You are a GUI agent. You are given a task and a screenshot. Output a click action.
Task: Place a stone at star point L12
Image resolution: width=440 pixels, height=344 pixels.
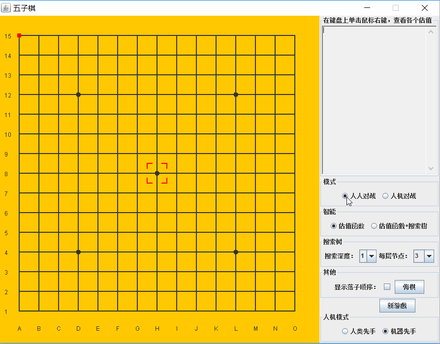tap(236, 94)
